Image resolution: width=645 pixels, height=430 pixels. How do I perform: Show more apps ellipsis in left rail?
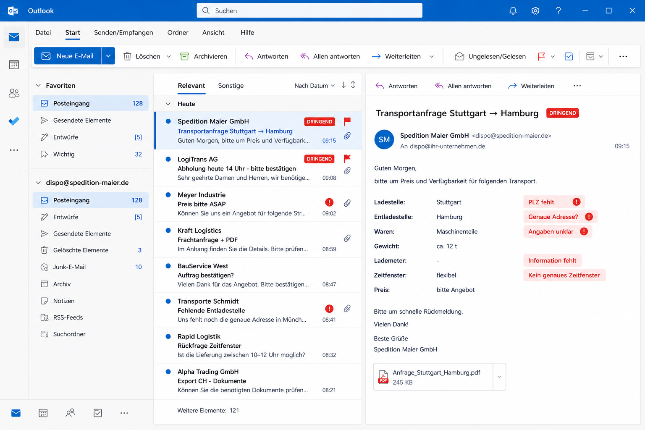tap(14, 150)
